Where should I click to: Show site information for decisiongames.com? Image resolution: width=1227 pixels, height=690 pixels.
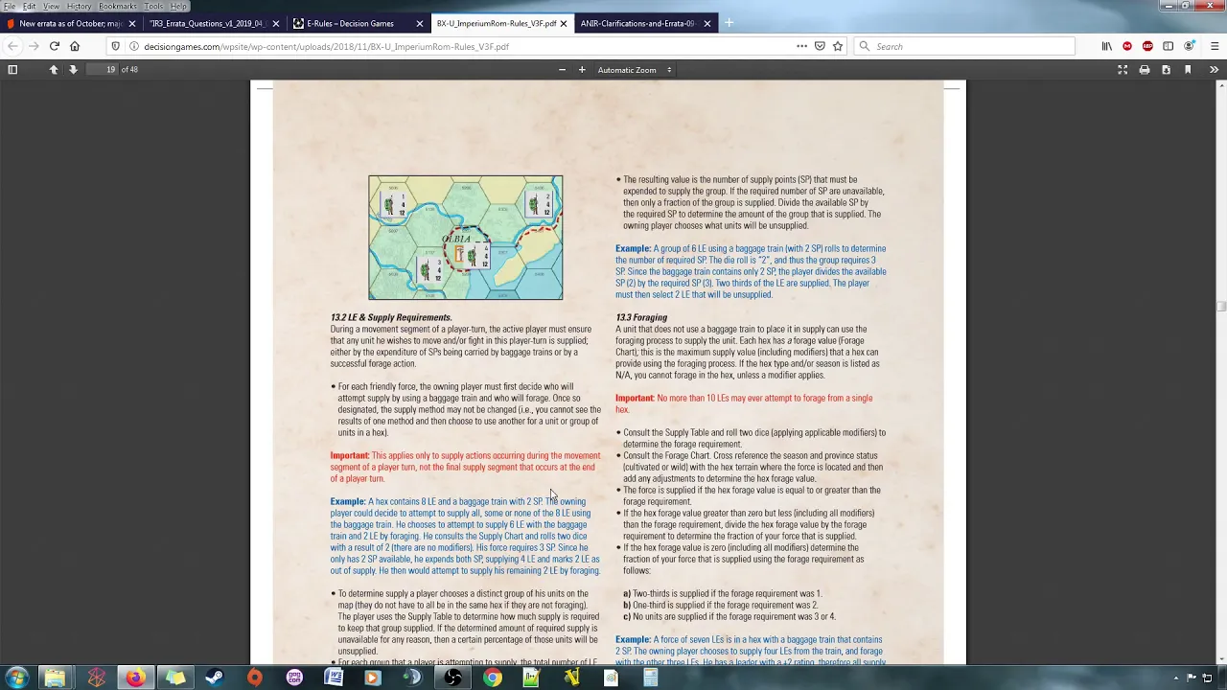click(132, 46)
